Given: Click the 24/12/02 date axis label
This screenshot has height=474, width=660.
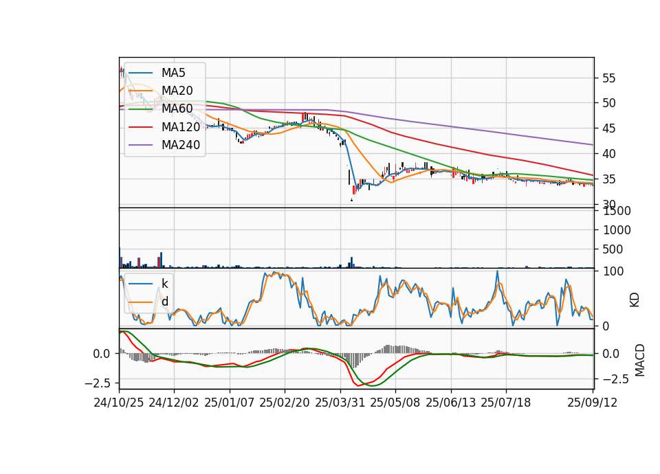Looking at the screenshot, I should tap(174, 403).
